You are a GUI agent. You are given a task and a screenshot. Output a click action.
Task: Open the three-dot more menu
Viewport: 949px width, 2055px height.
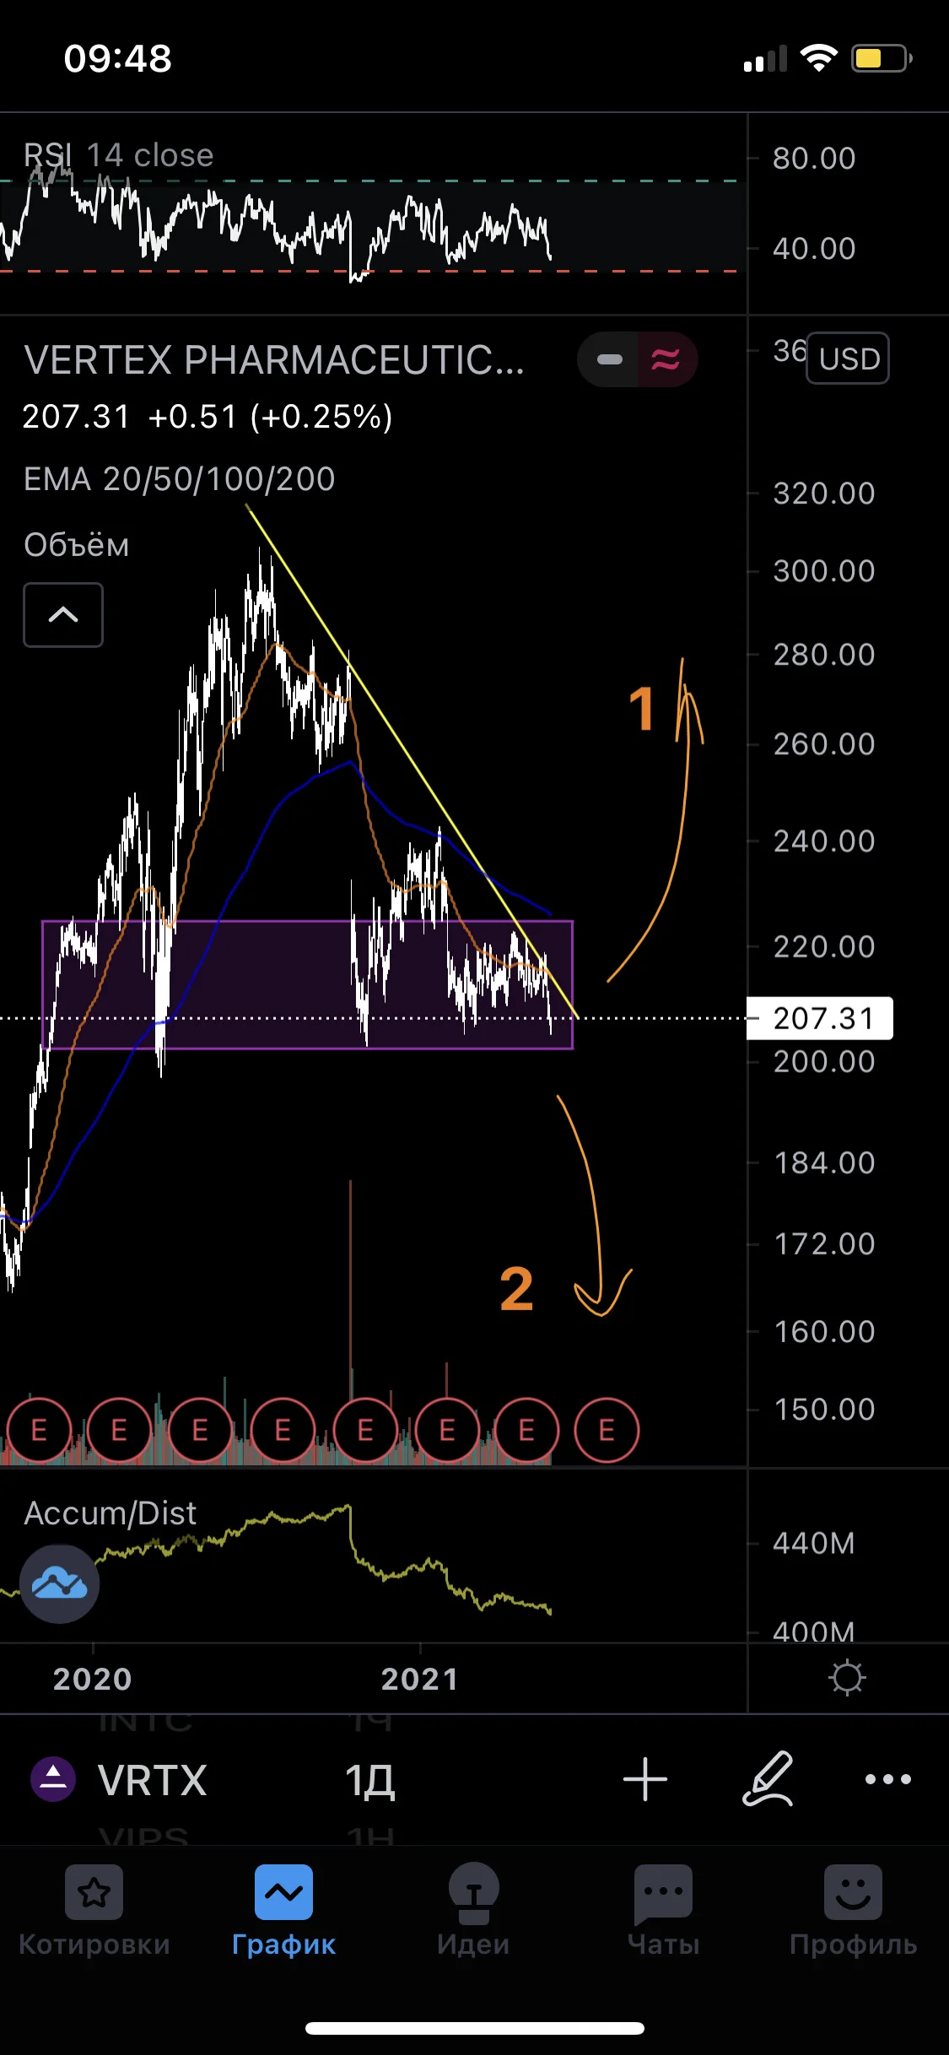887,1779
